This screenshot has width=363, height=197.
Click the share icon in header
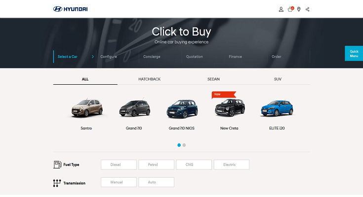tap(307, 9)
